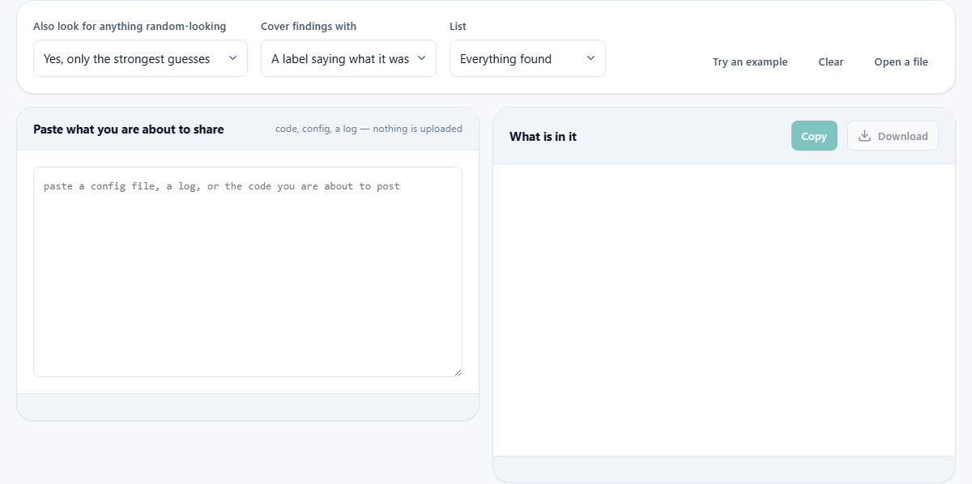
Task: Click 'nothing is uploaded' hint text
Action: (x=418, y=129)
